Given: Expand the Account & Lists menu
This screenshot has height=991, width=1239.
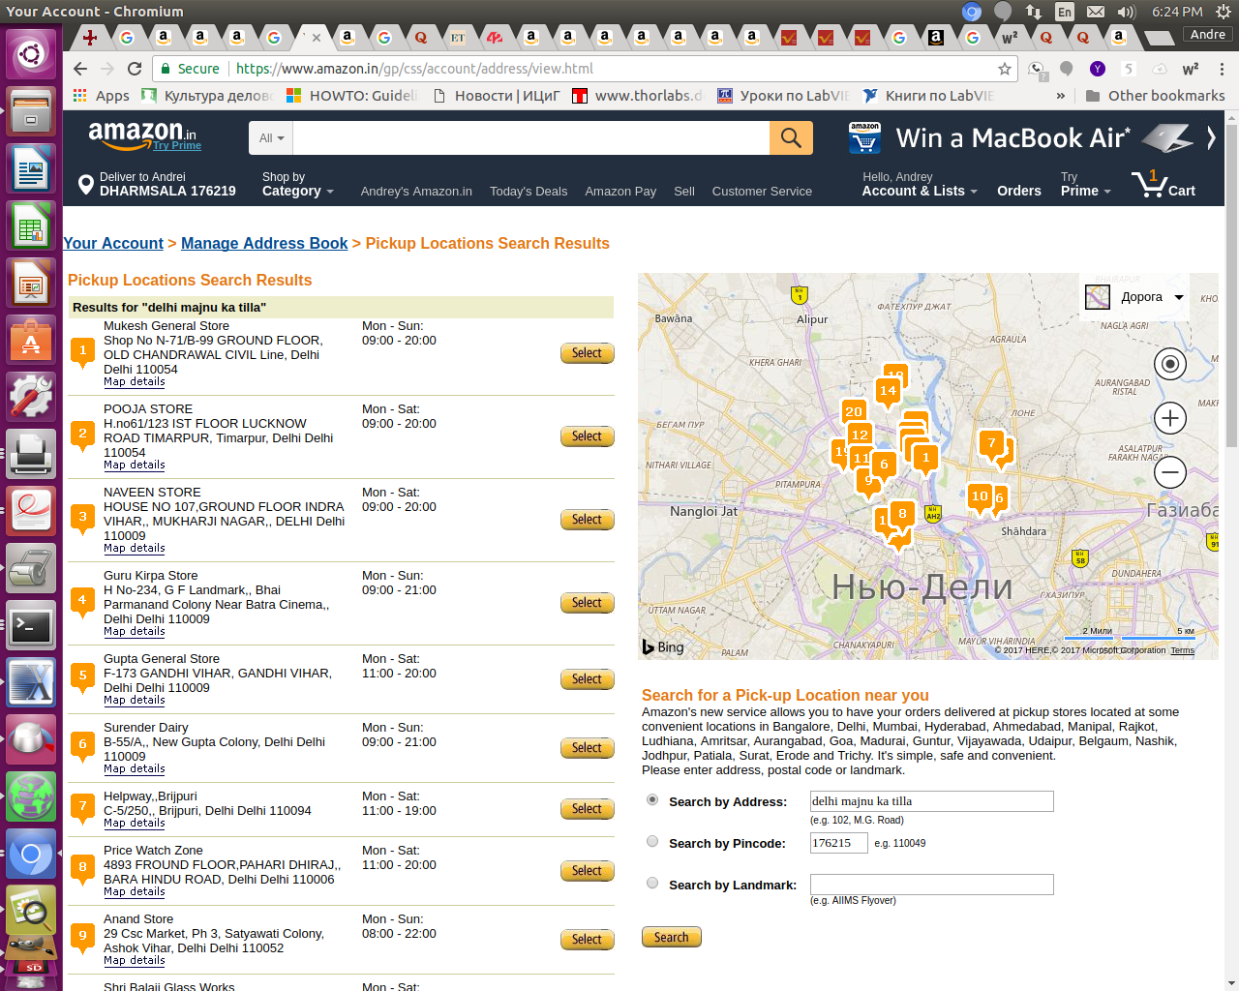Looking at the screenshot, I should pyautogui.click(x=919, y=191).
